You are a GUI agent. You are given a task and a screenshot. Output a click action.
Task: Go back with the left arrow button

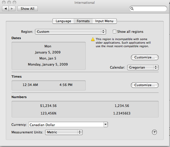(6, 9)
